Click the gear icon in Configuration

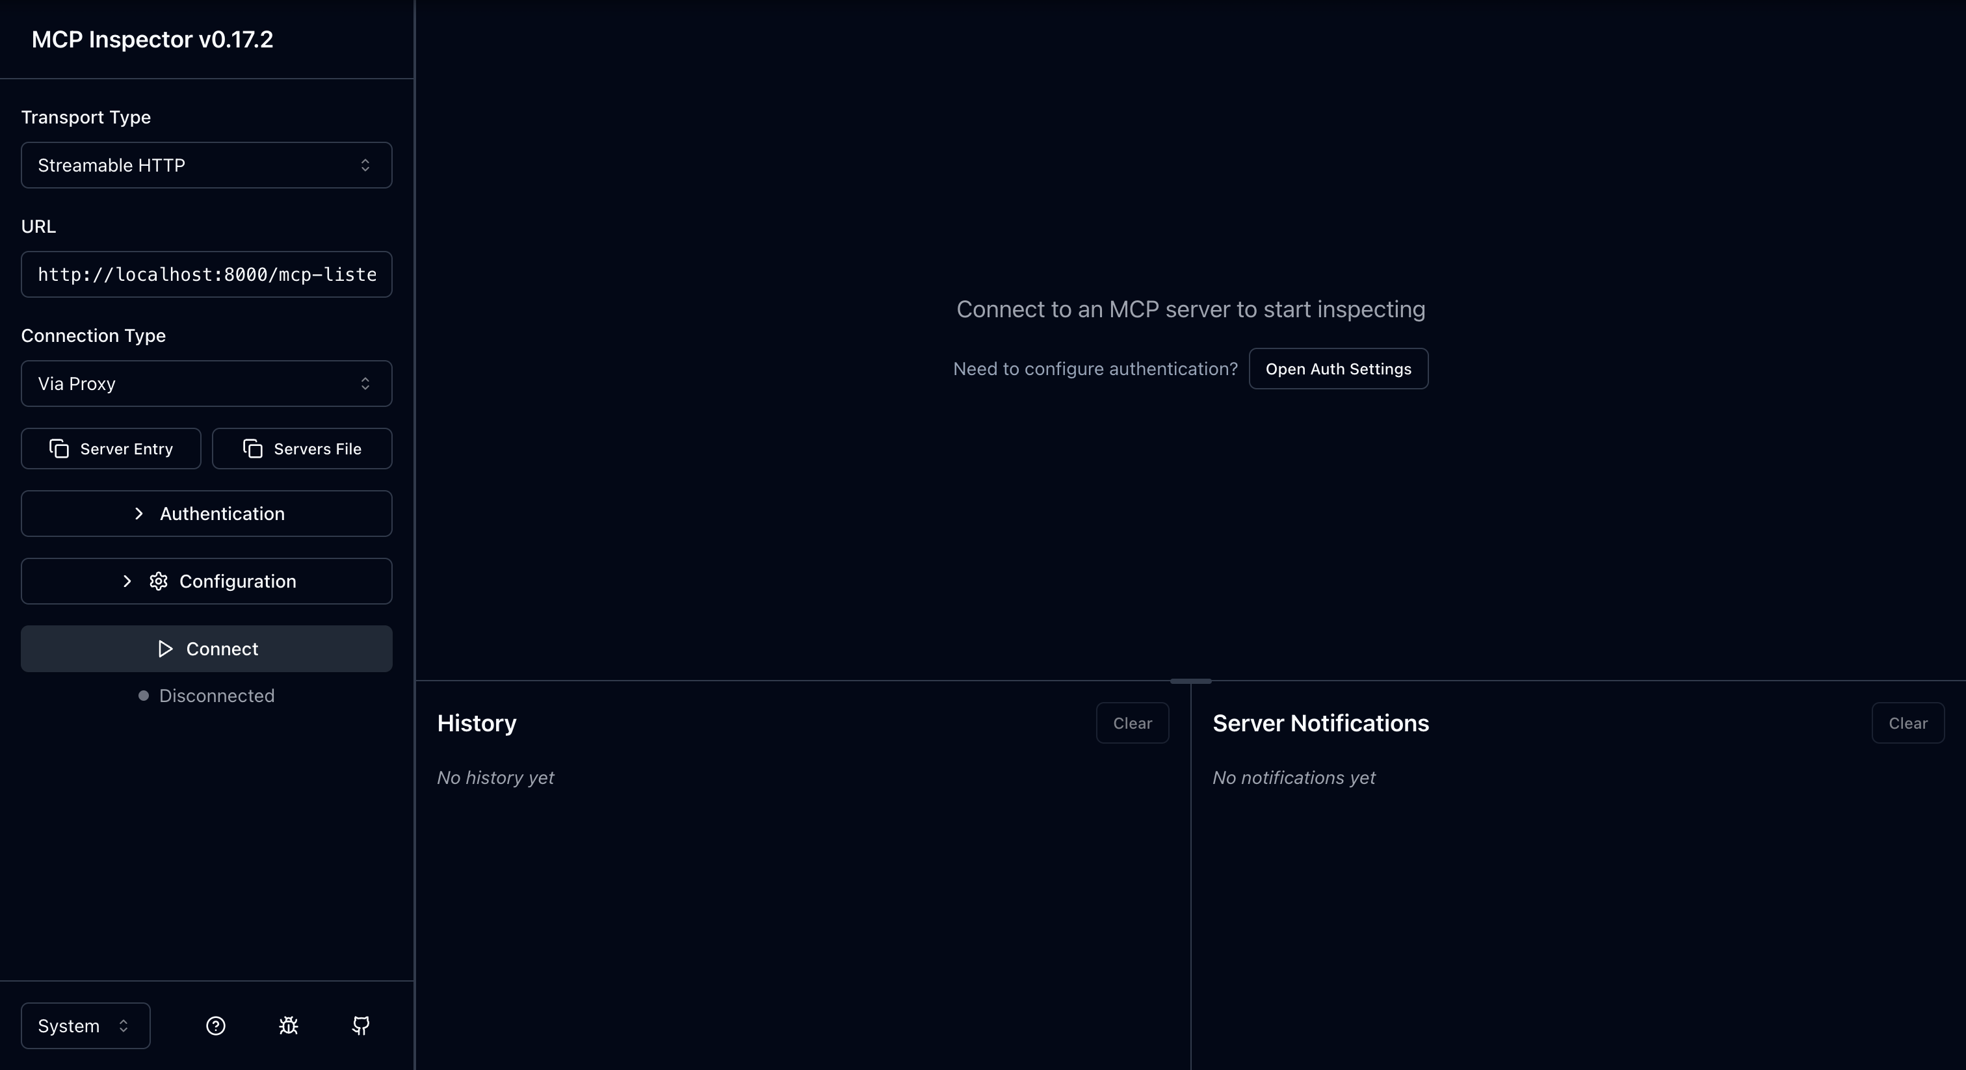click(158, 581)
